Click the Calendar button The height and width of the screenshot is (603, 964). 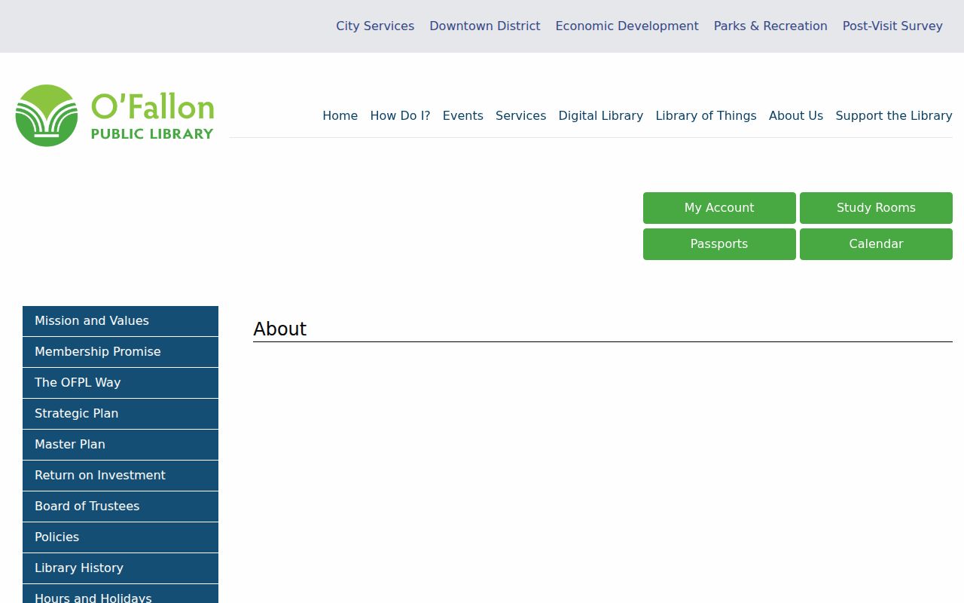click(x=876, y=244)
